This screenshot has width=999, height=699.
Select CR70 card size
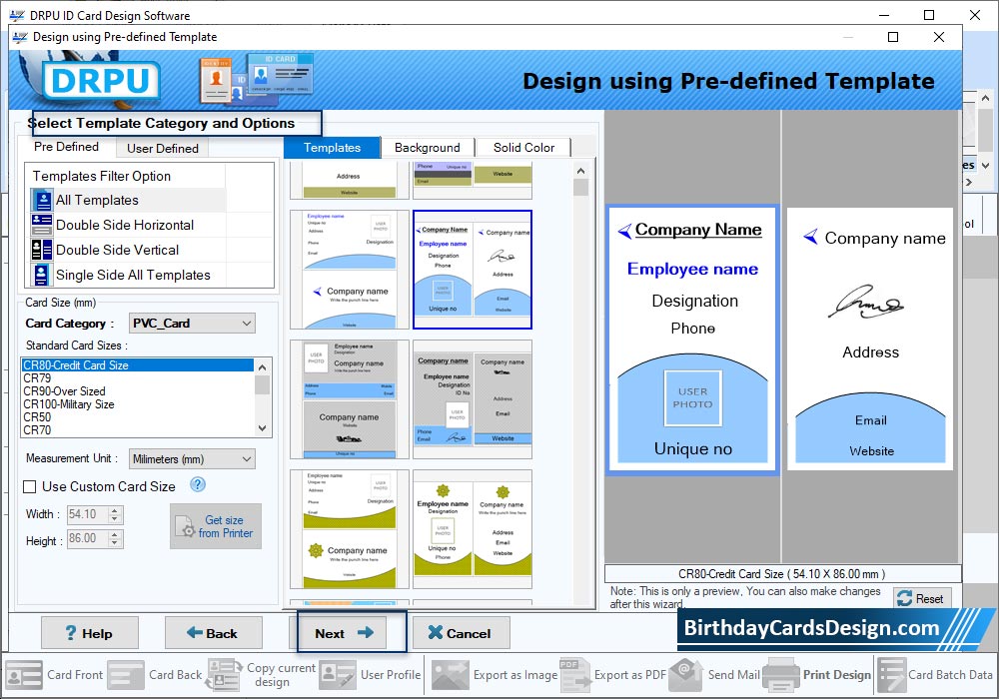click(x=138, y=429)
